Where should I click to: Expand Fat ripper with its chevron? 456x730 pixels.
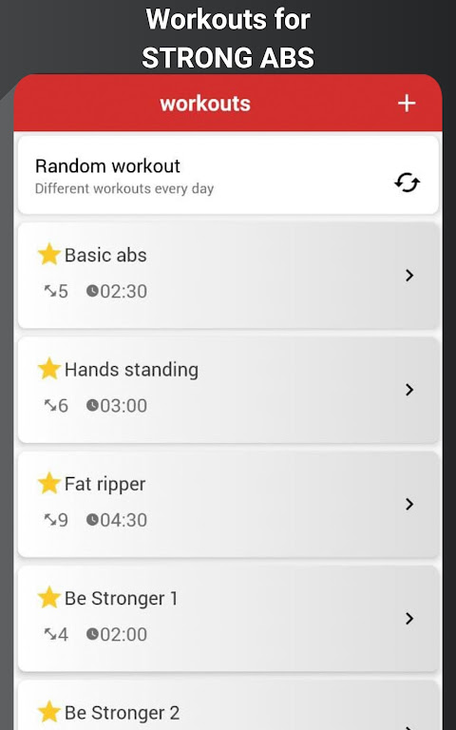pos(409,504)
